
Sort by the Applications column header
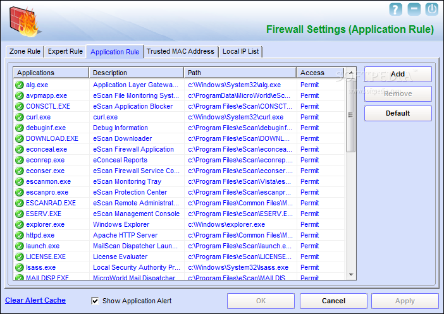tap(51, 73)
